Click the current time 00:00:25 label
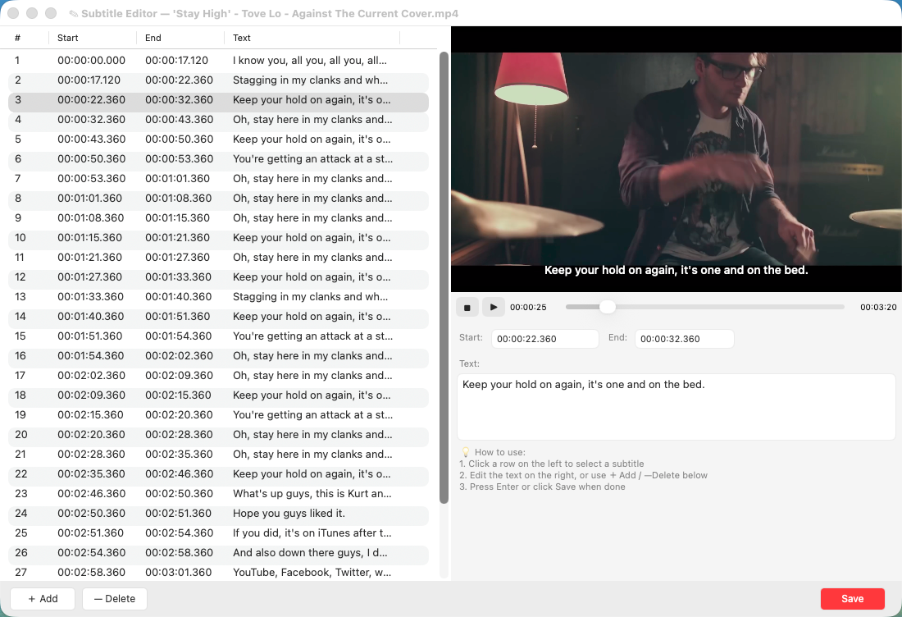 point(528,308)
